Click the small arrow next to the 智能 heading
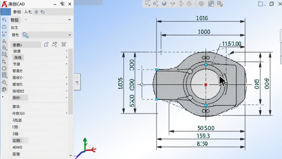Image resolution: width=282 pixels, height=159 pixels. pos(26,20)
